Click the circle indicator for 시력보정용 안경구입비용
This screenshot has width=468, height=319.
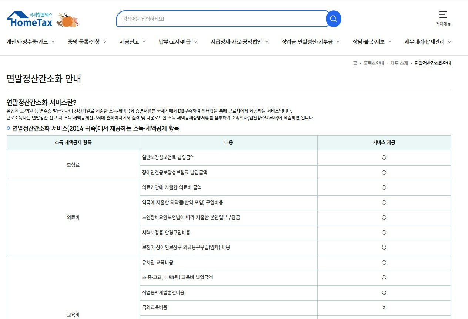click(384, 233)
